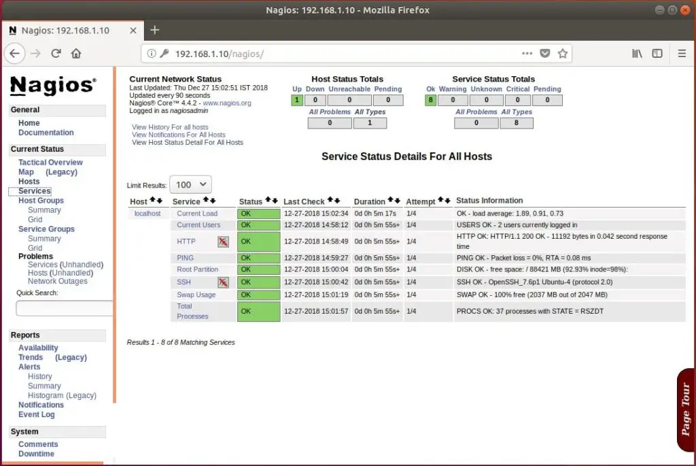Open Host Groups in the sidebar

[x=41, y=201]
